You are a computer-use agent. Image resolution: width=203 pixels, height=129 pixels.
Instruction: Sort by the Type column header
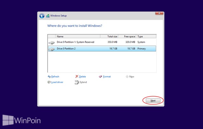(146, 36)
